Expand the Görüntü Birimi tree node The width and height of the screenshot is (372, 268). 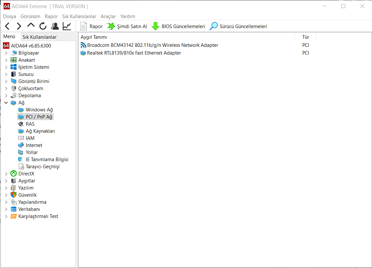point(6,81)
